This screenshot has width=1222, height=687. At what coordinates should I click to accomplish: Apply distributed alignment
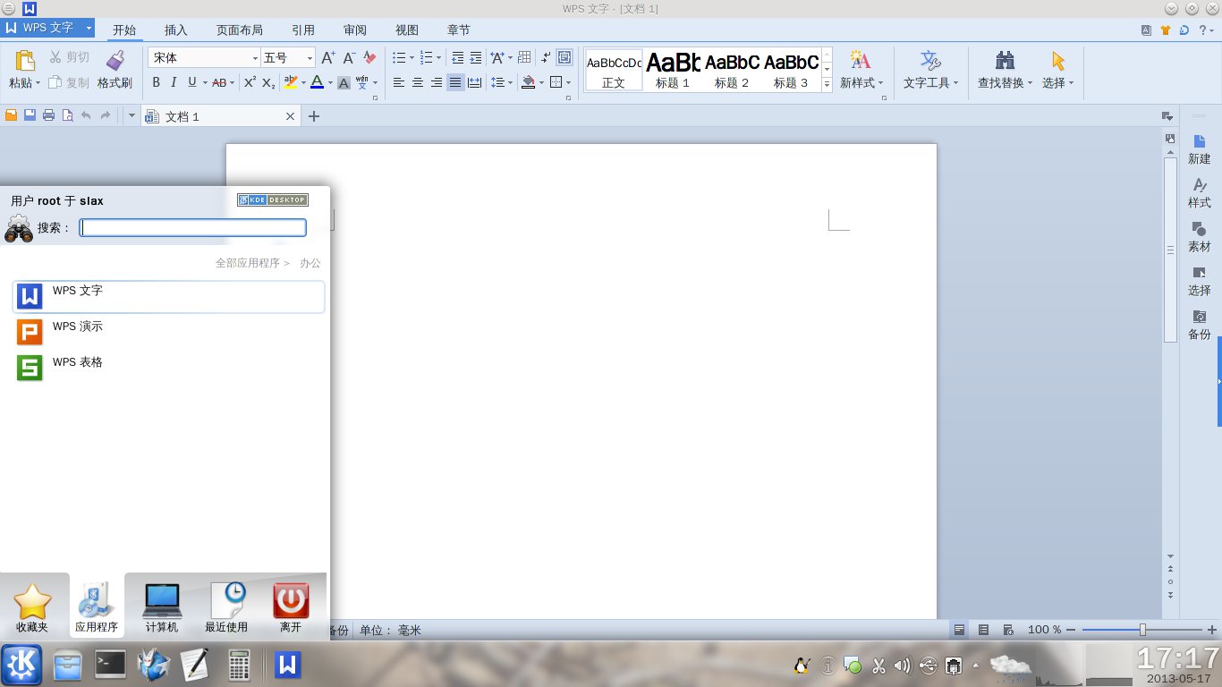pos(474,82)
